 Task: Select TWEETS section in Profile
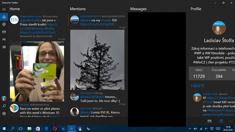click(x=197, y=86)
